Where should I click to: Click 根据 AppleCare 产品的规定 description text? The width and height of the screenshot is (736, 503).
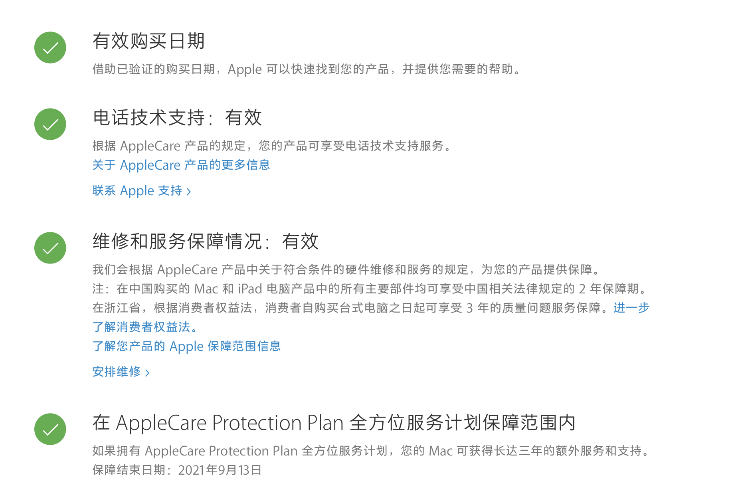[x=272, y=146]
